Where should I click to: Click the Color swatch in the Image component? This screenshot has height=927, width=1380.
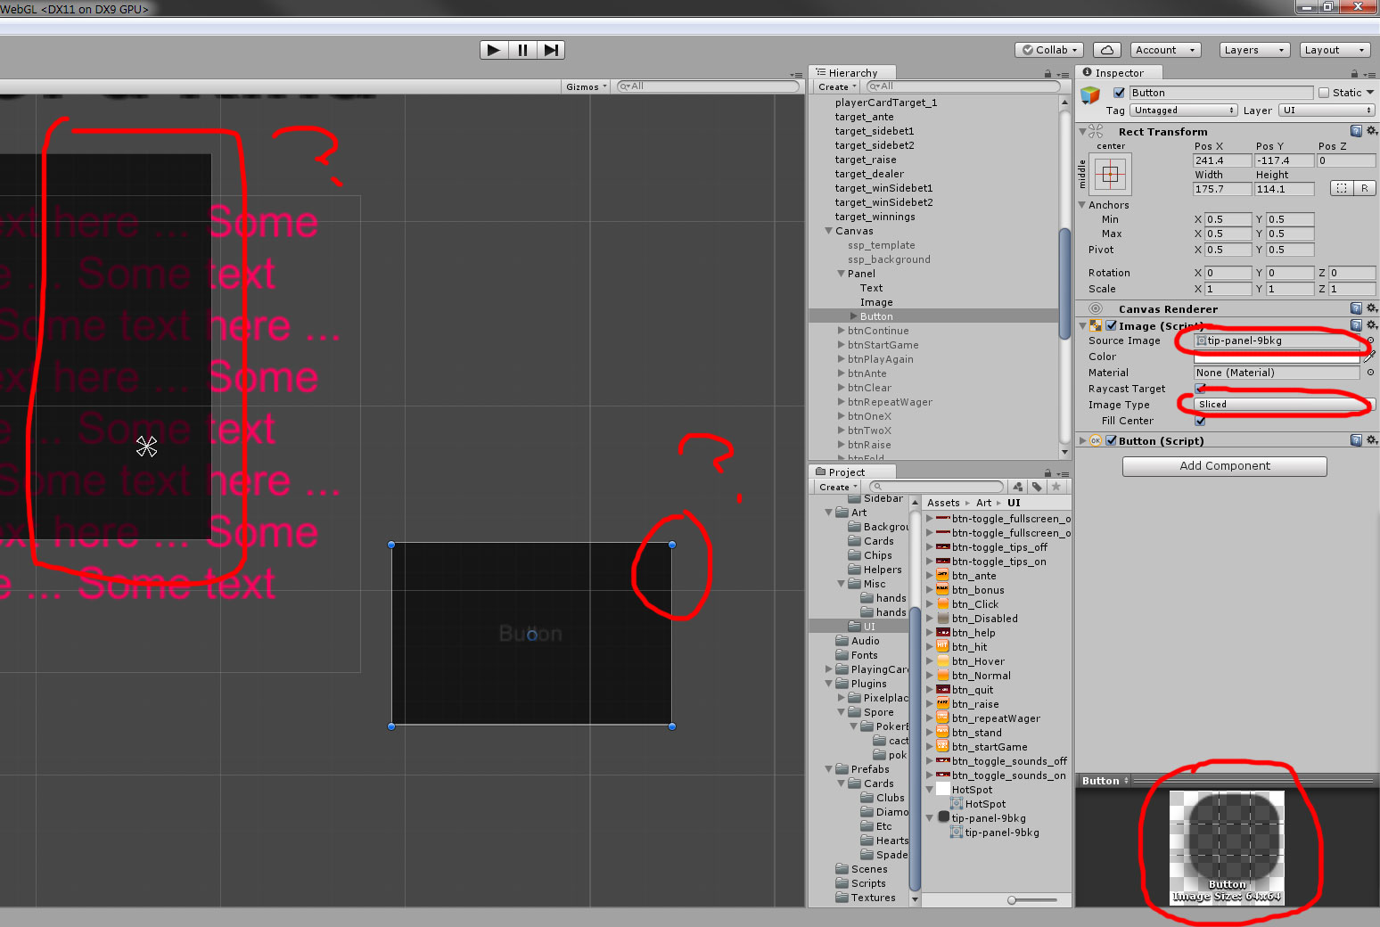coord(1275,356)
